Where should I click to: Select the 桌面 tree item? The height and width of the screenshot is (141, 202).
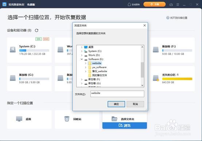(91, 47)
